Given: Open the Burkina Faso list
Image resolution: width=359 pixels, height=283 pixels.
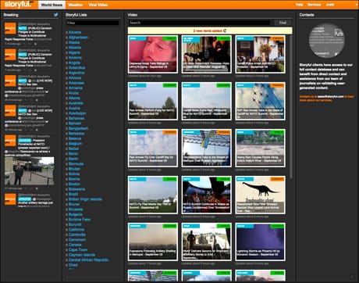Looking at the screenshot, I should pyautogui.click(x=80, y=220).
